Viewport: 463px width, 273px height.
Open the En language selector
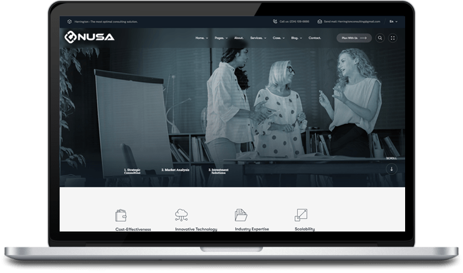click(393, 22)
